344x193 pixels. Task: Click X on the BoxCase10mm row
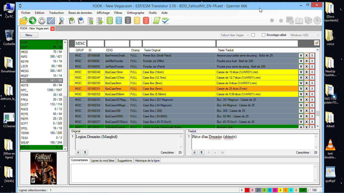tap(306, 72)
